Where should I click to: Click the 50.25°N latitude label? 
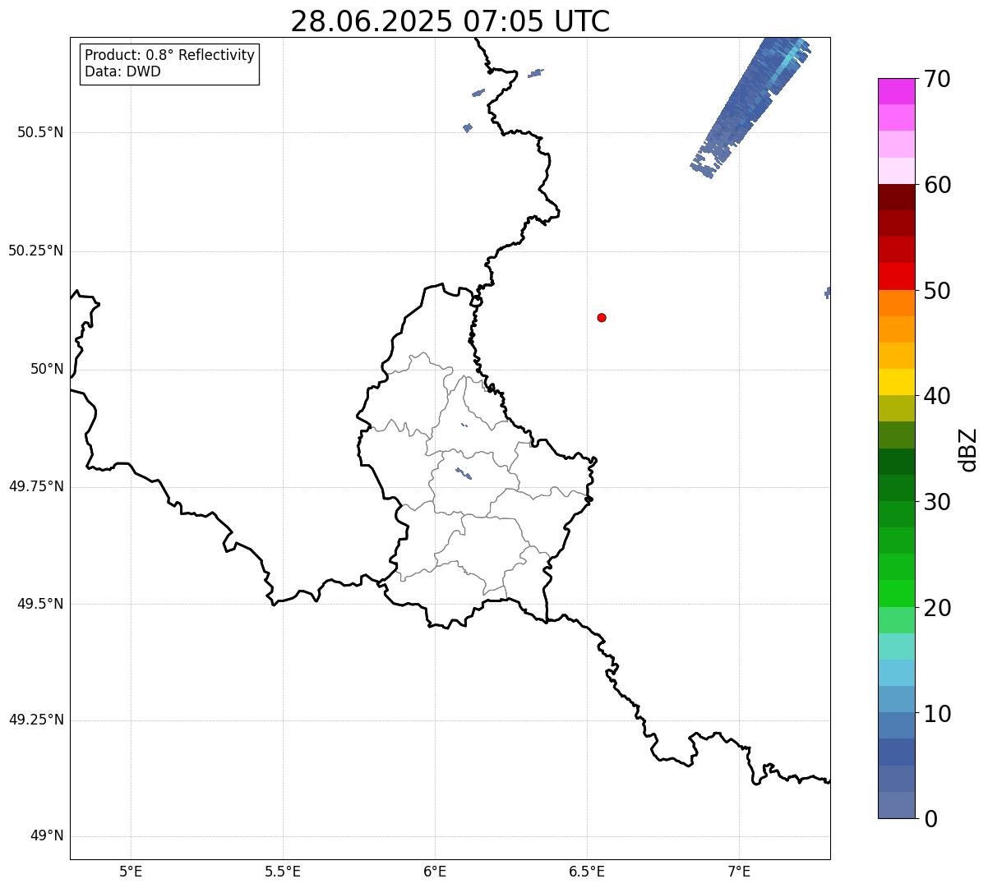tap(35, 251)
